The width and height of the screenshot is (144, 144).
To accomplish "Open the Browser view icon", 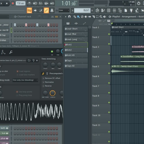I will click(120, 10).
